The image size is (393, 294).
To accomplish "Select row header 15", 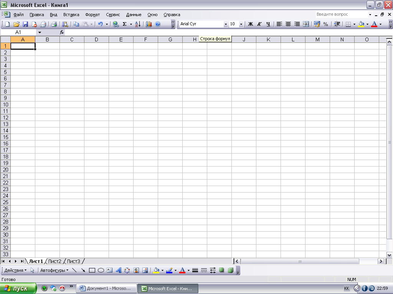I will (x=5, y=137).
